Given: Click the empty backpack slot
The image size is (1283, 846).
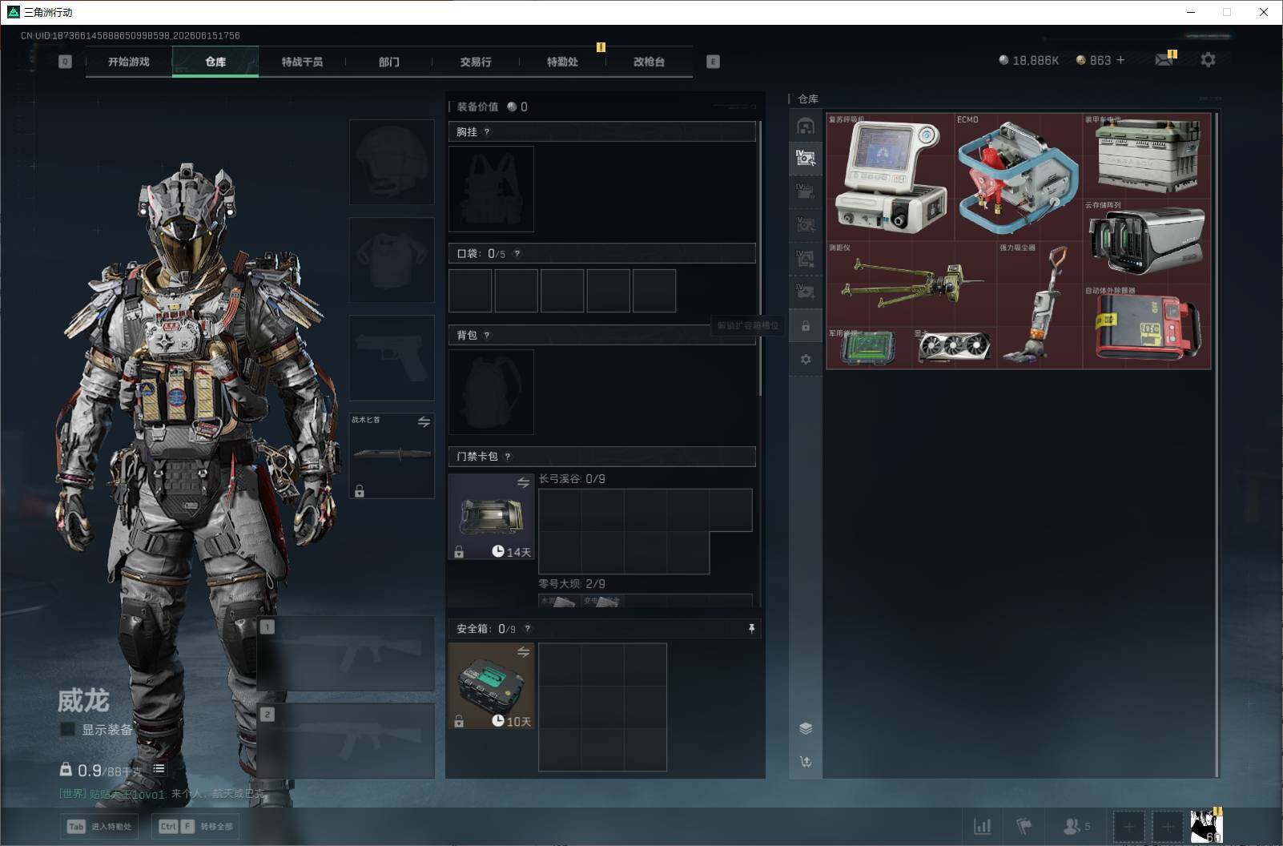Looking at the screenshot, I should tap(491, 393).
